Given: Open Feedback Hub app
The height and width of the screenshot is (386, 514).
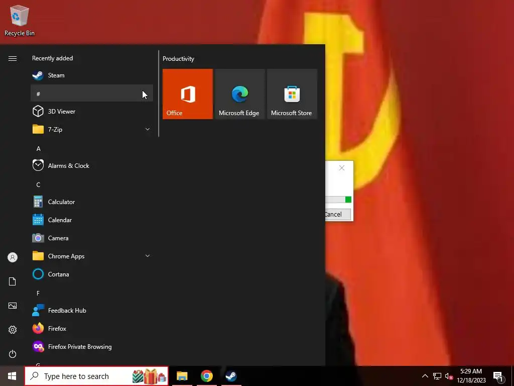Looking at the screenshot, I should pyautogui.click(x=92, y=310).
